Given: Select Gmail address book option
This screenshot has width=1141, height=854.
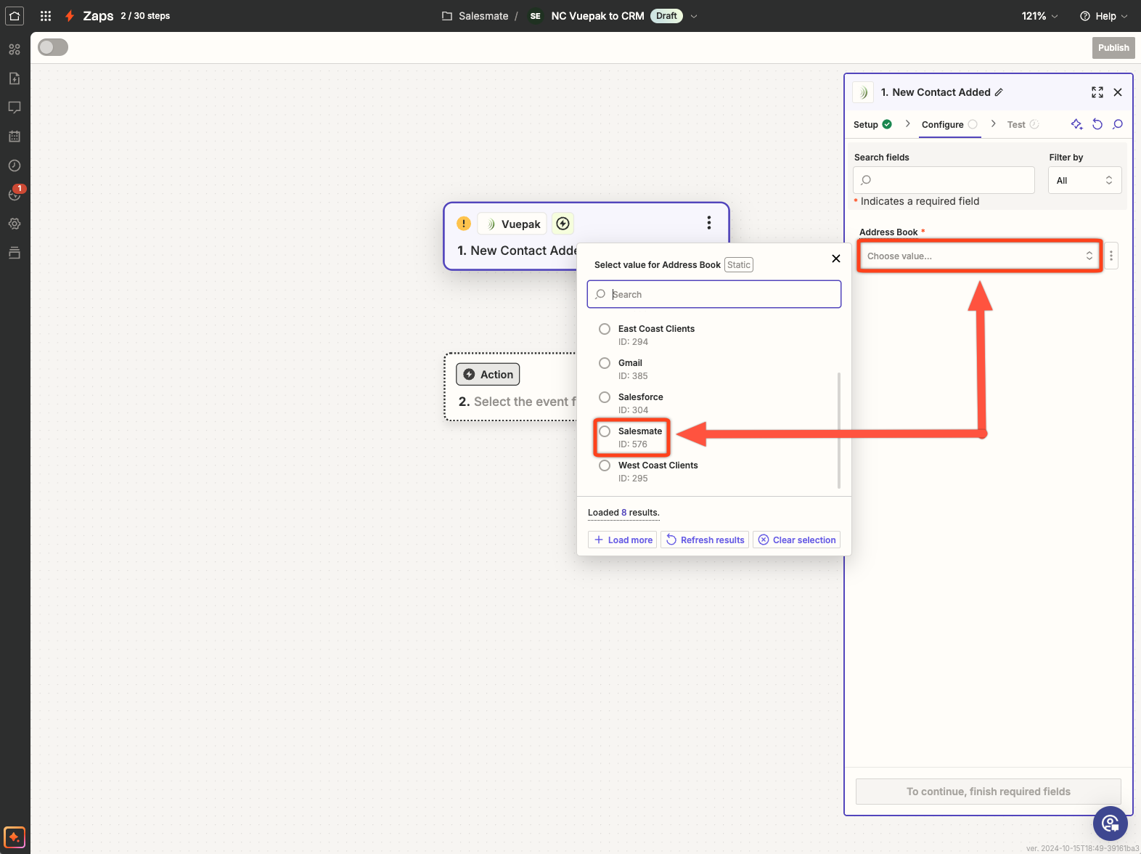Looking at the screenshot, I should [x=605, y=363].
